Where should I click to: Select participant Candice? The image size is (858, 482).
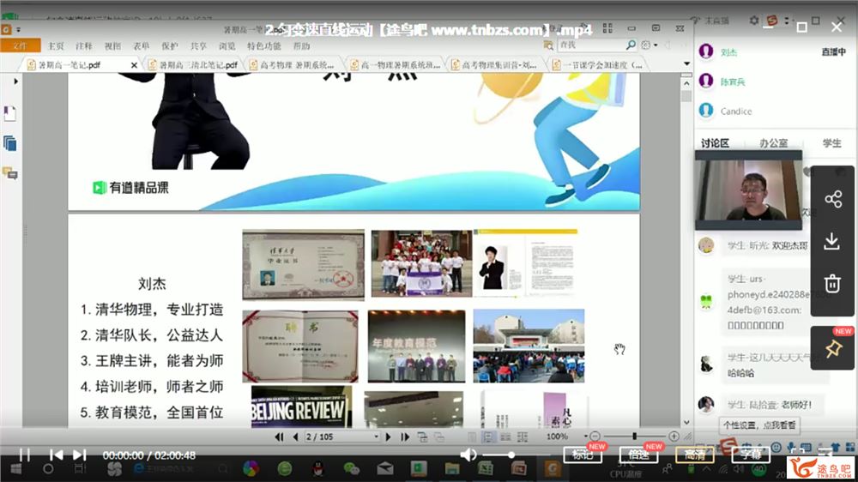coord(736,111)
